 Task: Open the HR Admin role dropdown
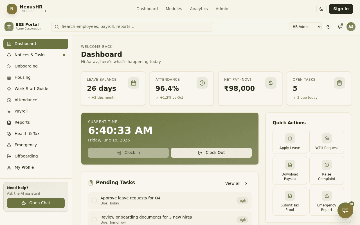point(305,27)
